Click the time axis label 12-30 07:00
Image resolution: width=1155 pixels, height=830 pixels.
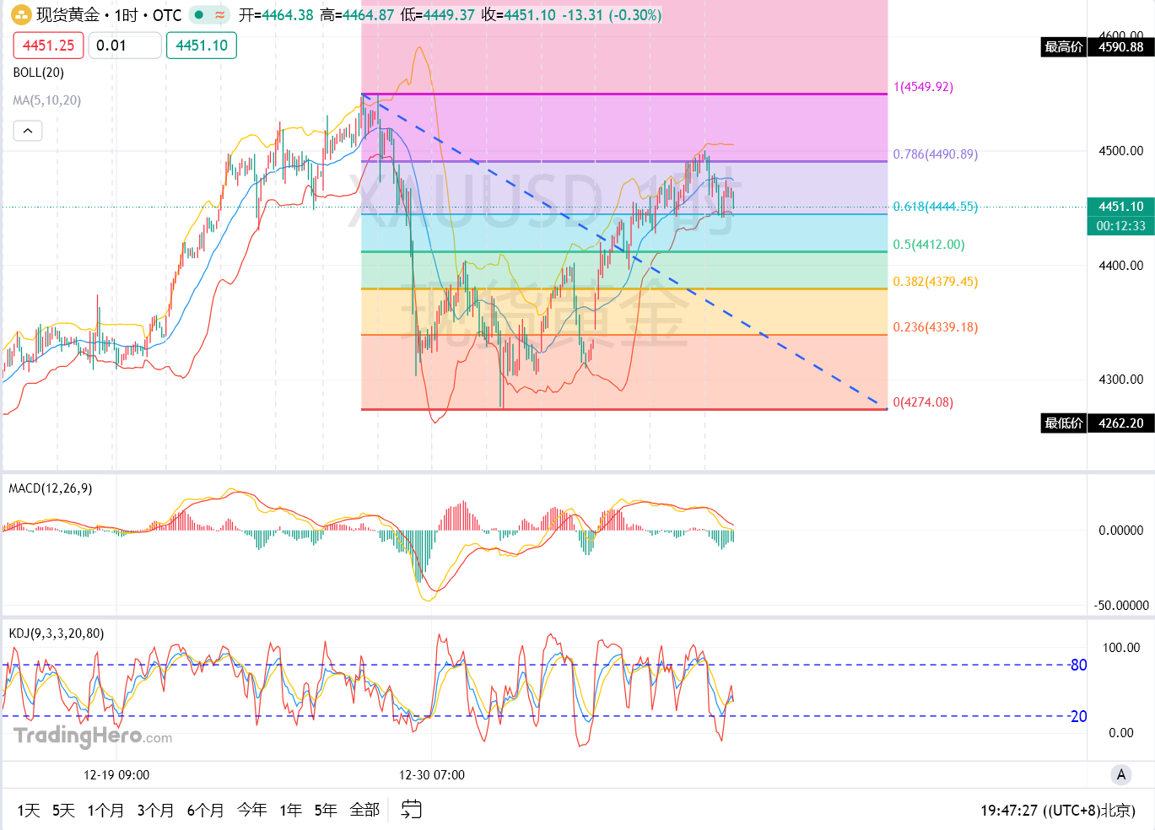click(x=432, y=775)
